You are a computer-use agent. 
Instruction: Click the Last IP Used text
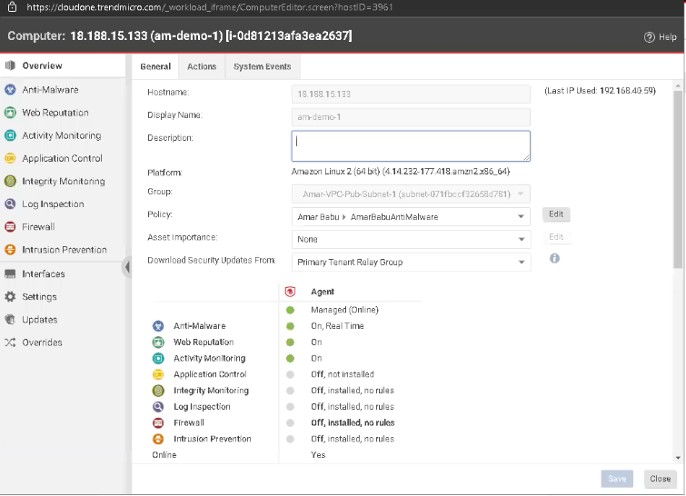point(600,91)
